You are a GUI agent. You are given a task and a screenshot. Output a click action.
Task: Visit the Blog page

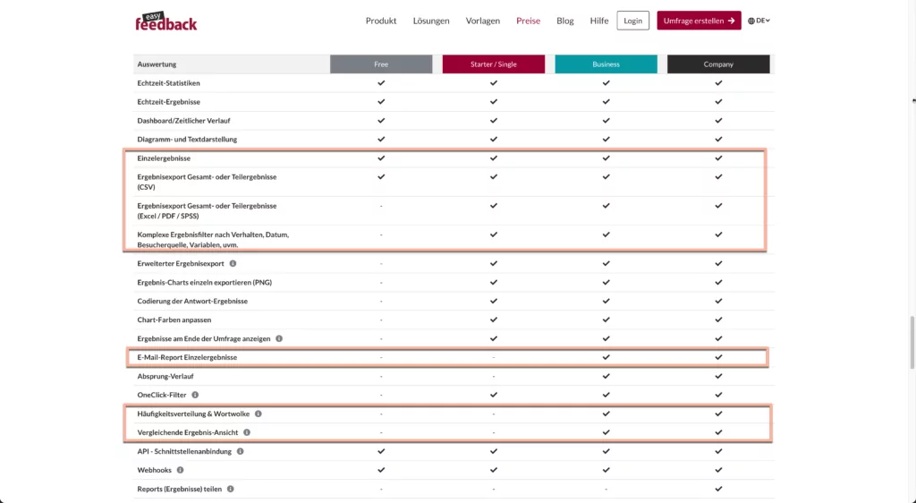coord(565,21)
